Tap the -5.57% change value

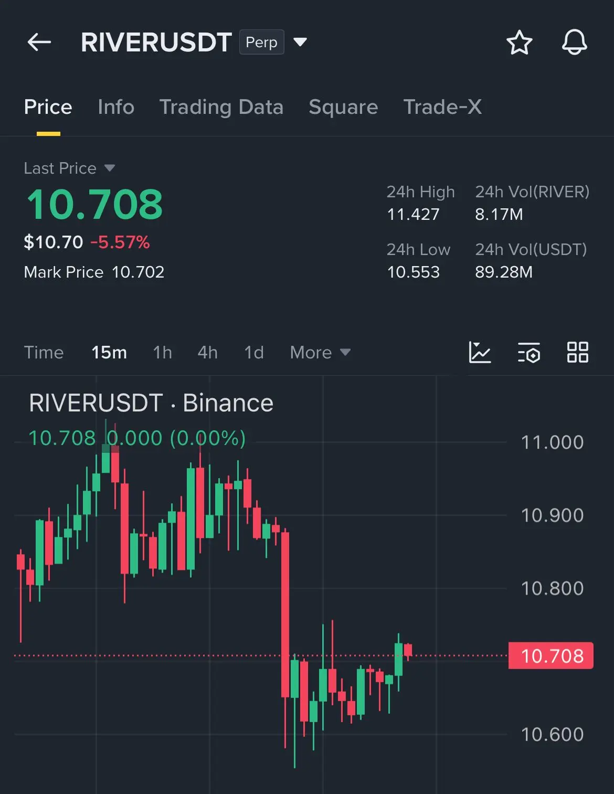(x=120, y=242)
